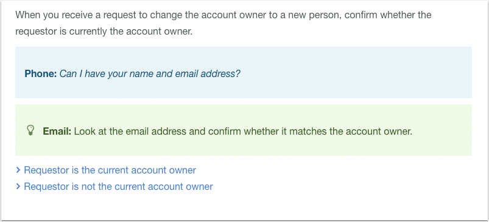
Task: Expand chevron beside 'Requestor is the current account owner'
Action: click(x=18, y=170)
